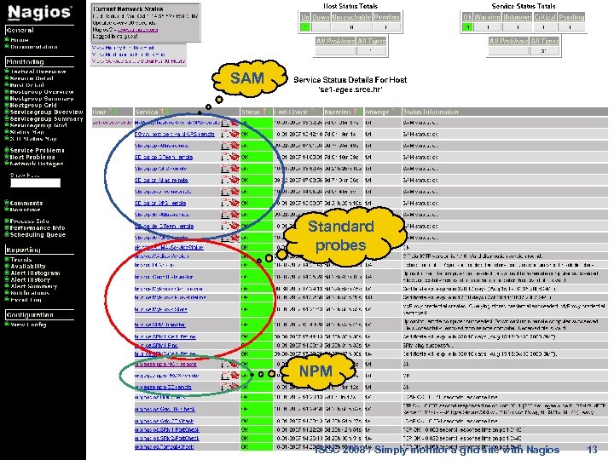The image size is (614, 460).
Task: Go to Tactical Overview
Action: tap(38, 72)
